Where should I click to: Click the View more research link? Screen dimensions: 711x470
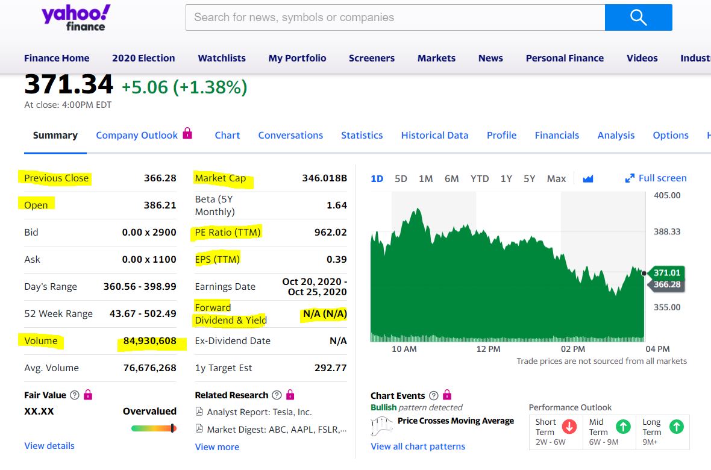[217, 447]
